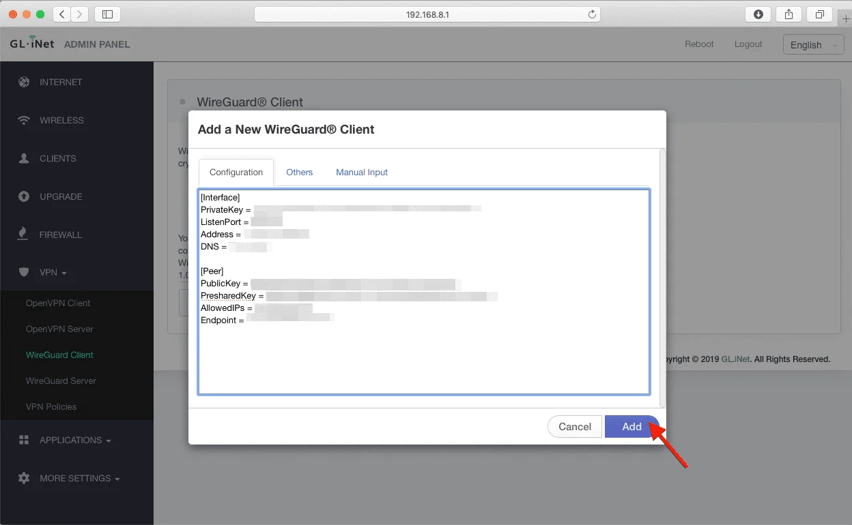This screenshot has width=852, height=525.
Task: Open Safari downloads button
Action: pyautogui.click(x=758, y=14)
